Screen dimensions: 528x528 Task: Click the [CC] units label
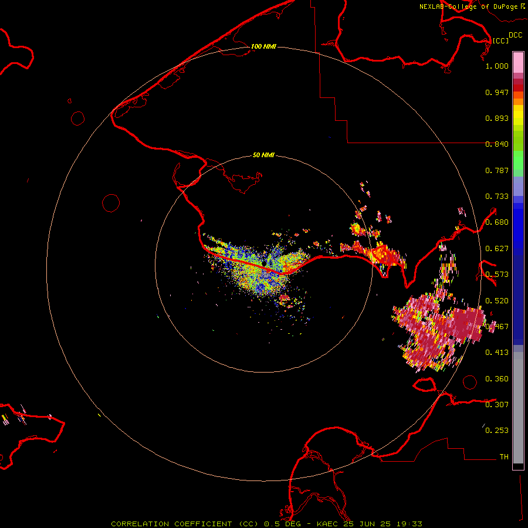pos(500,40)
